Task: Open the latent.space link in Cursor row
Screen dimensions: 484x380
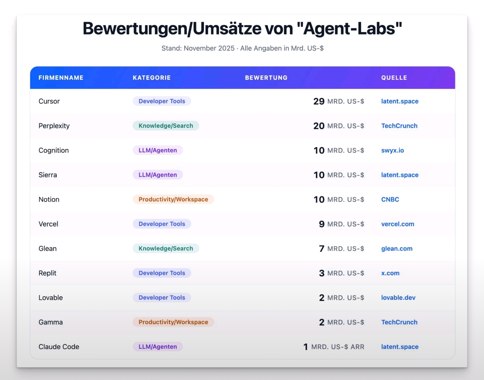Action: click(399, 101)
